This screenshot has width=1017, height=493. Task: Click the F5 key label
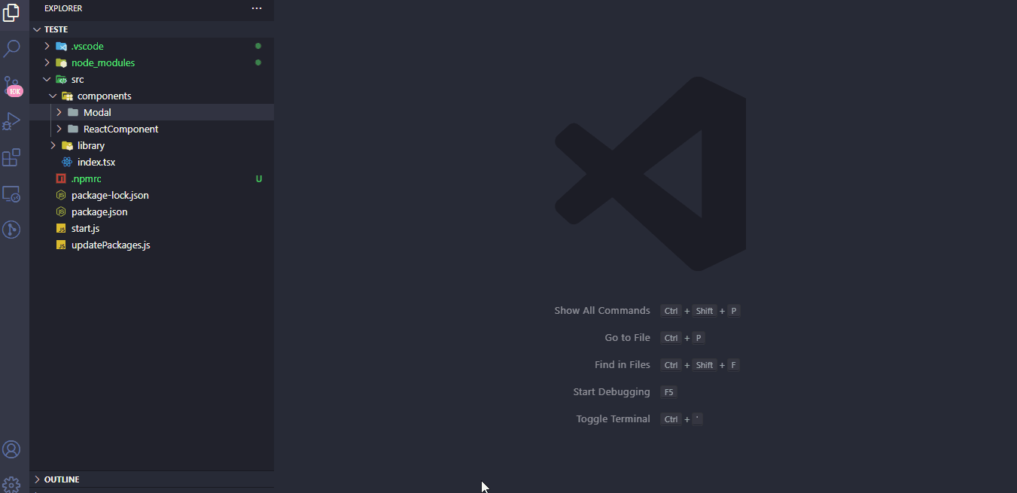668,391
